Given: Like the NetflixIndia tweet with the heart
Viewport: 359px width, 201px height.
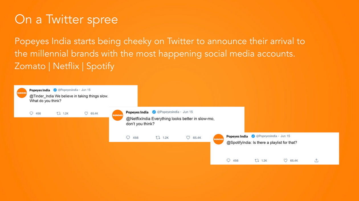Looking at the screenshot, I should [x=188, y=138].
